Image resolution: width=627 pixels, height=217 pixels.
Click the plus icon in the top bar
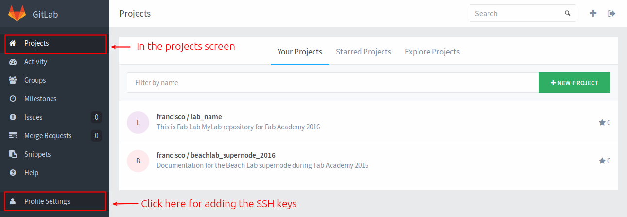[x=593, y=14]
